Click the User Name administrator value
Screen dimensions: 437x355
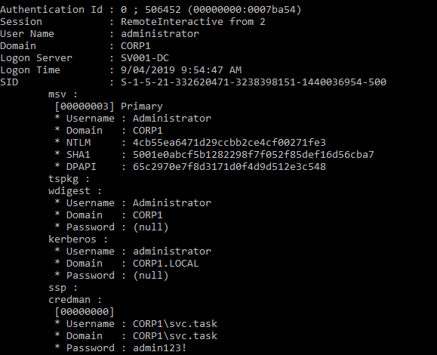point(160,34)
